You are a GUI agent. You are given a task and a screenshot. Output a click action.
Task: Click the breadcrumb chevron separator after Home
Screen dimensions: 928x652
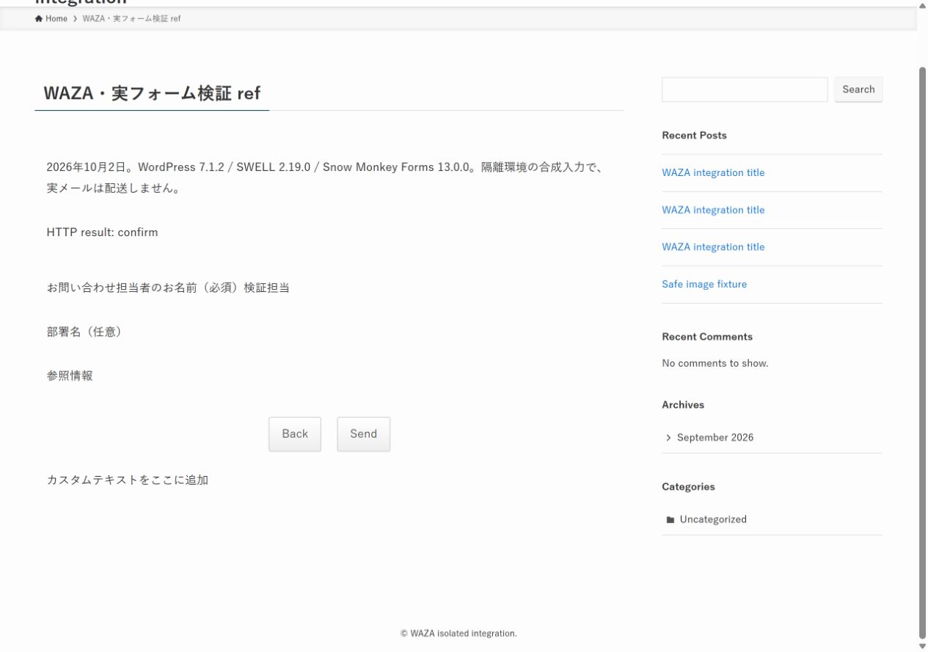coord(75,19)
